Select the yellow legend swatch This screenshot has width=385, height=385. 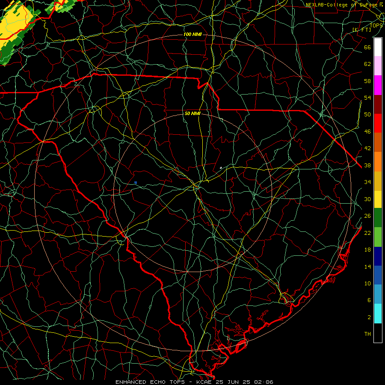pos(378,199)
